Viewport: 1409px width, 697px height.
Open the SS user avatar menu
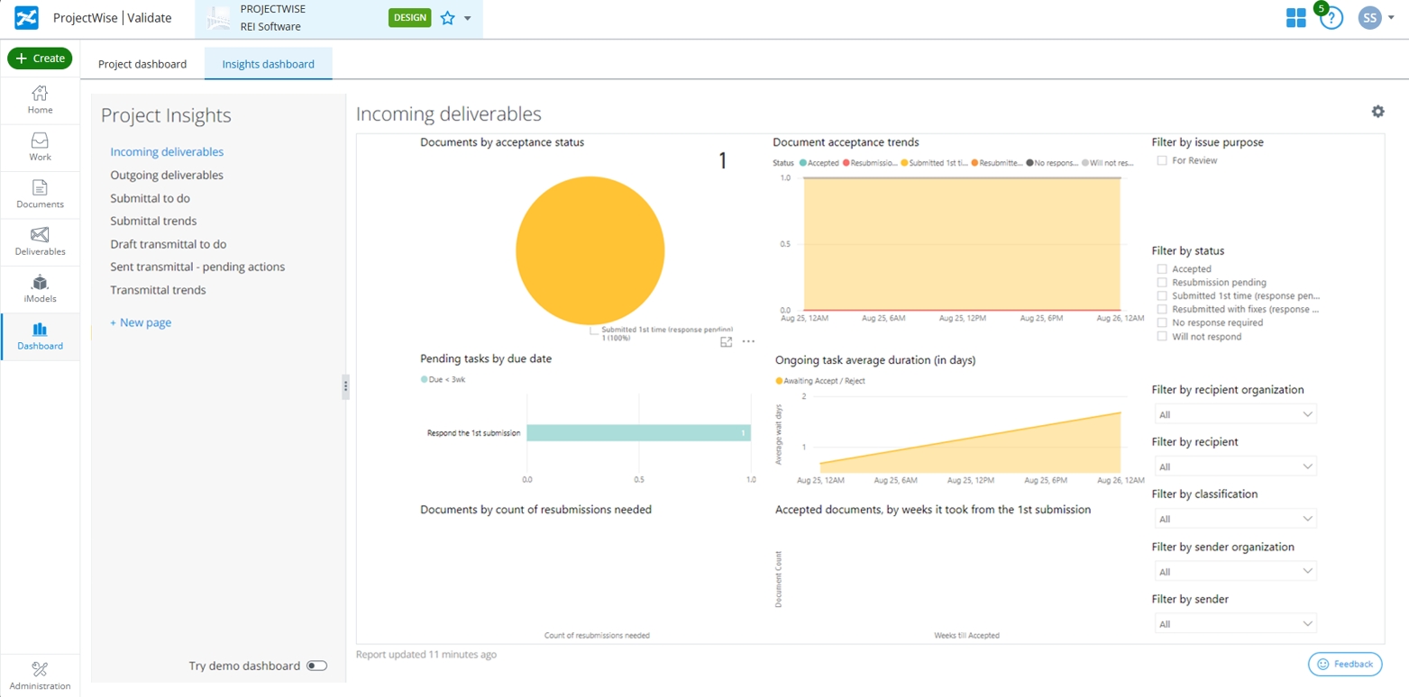point(1369,17)
